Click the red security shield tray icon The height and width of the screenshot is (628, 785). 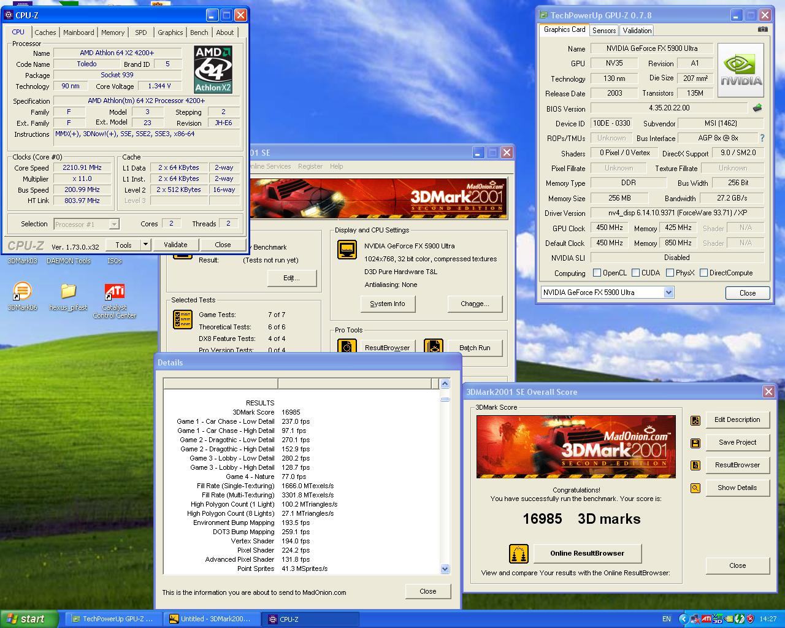click(x=750, y=619)
